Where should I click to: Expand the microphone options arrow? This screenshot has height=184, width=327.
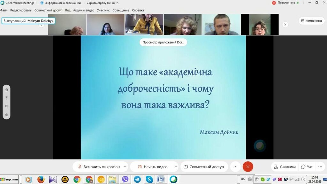125,167
